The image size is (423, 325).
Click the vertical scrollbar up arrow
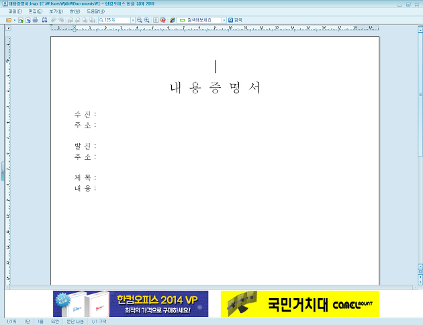[420, 30]
